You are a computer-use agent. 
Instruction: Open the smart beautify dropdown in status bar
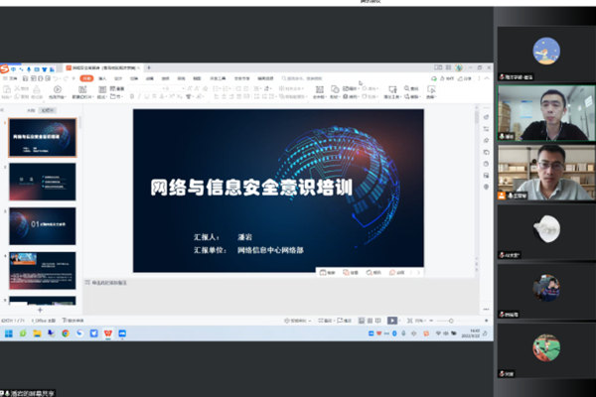coord(298,321)
